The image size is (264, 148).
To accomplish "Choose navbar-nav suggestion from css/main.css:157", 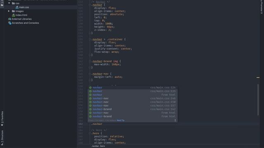I will coord(132,106).
